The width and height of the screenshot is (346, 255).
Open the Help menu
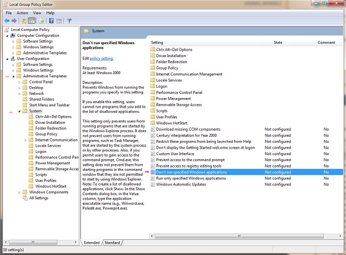(x=50, y=13)
